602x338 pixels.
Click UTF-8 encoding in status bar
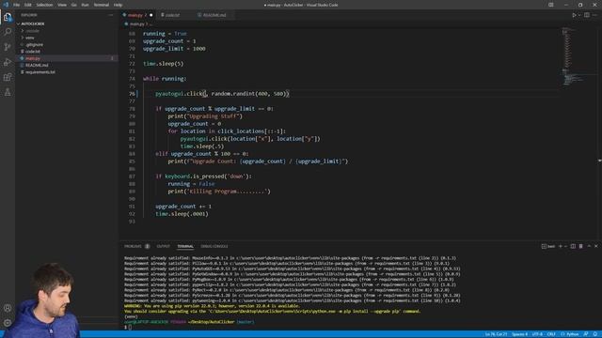click(x=537, y=334)
